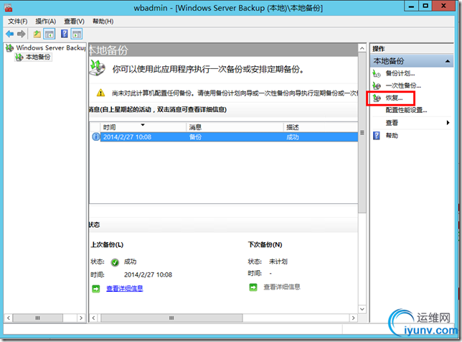Click the 一次性备份 icon
The width and height of the screenshot is (462, 342).
point(377,85)
